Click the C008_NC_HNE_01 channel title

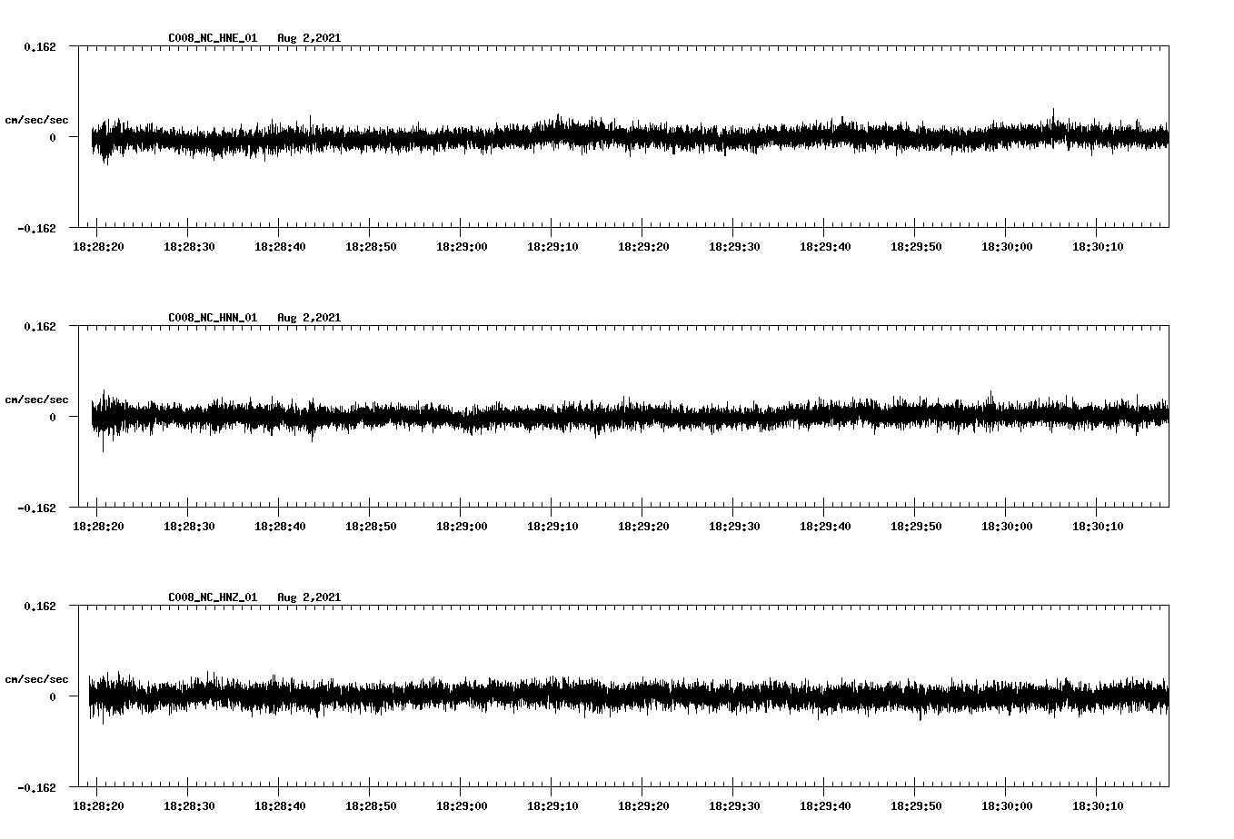pos(213,38)
